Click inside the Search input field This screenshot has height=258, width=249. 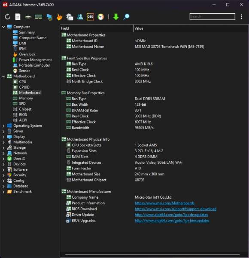tap(212, 17)
